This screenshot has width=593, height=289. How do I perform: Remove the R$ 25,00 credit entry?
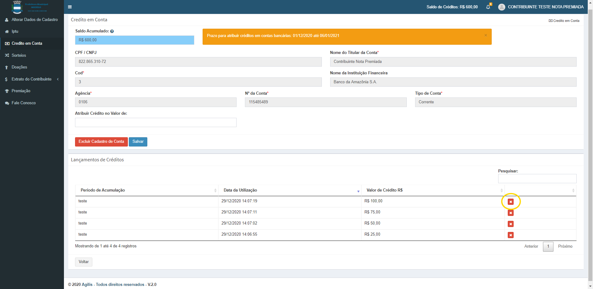511,235
